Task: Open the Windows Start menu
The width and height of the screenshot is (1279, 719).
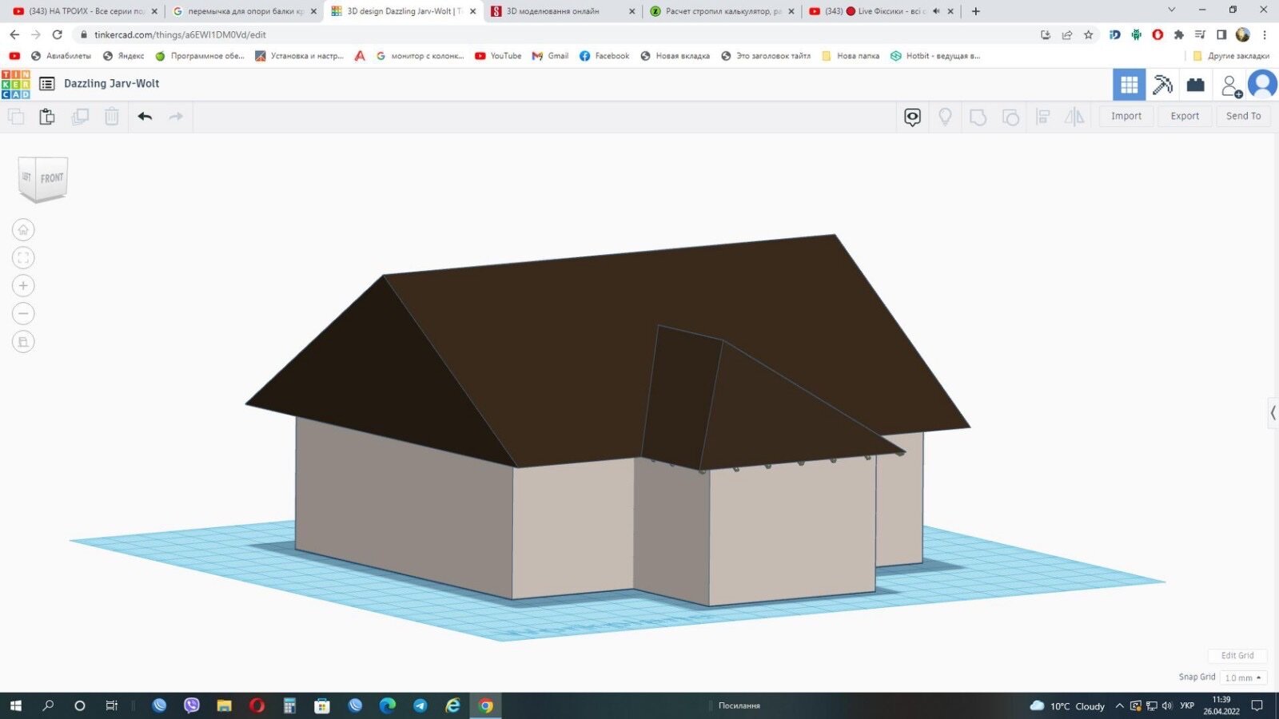Action: coord(16,705)
